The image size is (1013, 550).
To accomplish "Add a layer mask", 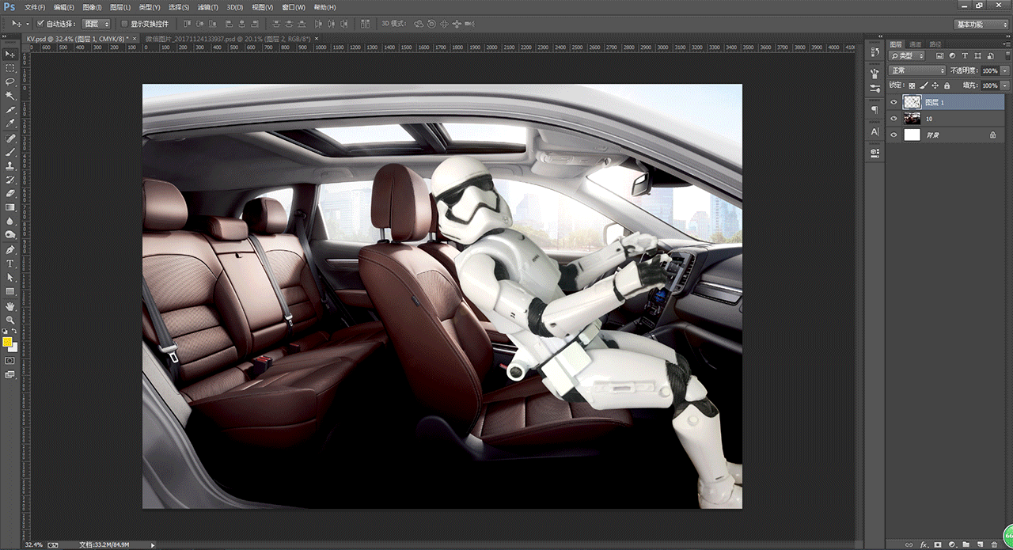I will 938,544.
